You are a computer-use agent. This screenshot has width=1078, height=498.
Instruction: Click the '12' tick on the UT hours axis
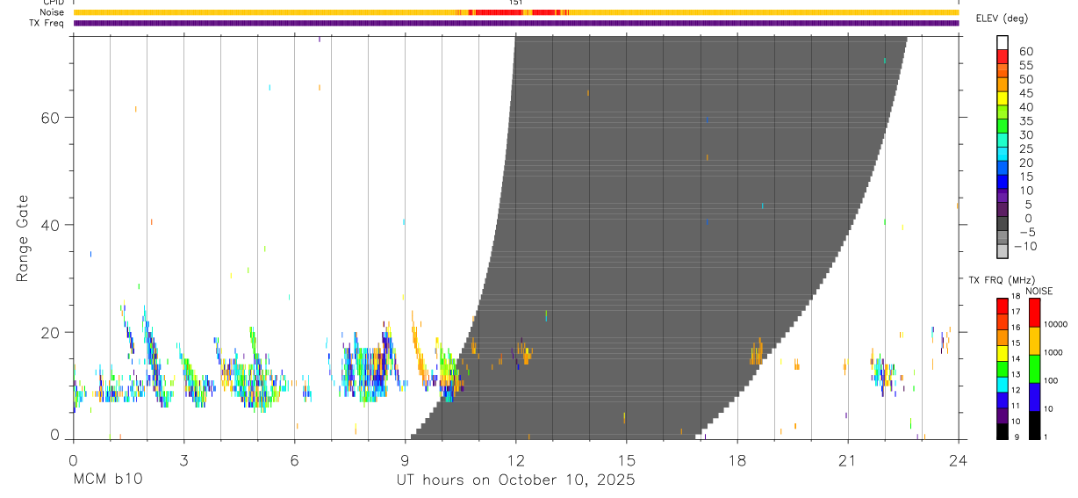(x=515, y=459)
